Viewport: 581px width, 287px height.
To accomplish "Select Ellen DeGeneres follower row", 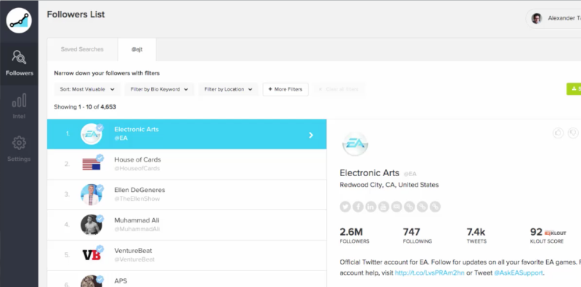I will click(x=187, y=194).
